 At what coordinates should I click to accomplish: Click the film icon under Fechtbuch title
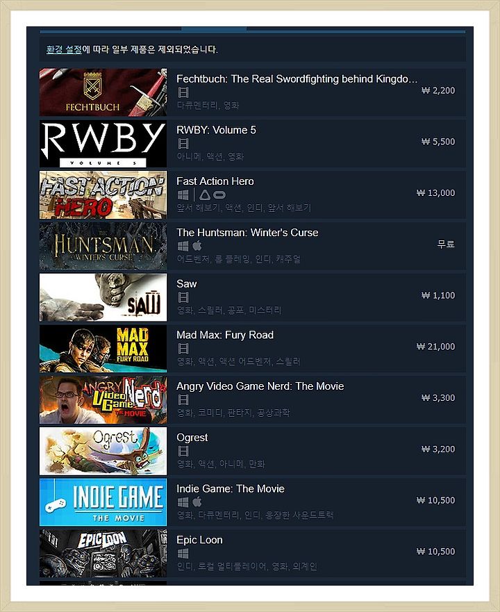click(183, 92)
